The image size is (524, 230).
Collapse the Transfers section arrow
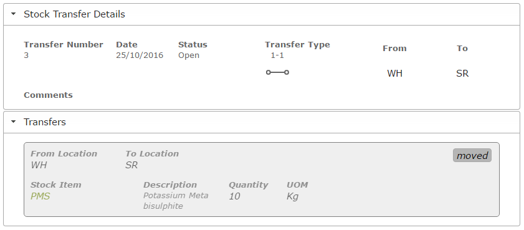tap(13, 122)
